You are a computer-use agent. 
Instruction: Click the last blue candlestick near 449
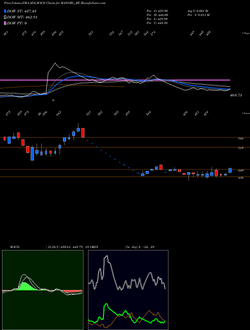tap(230, 170)
